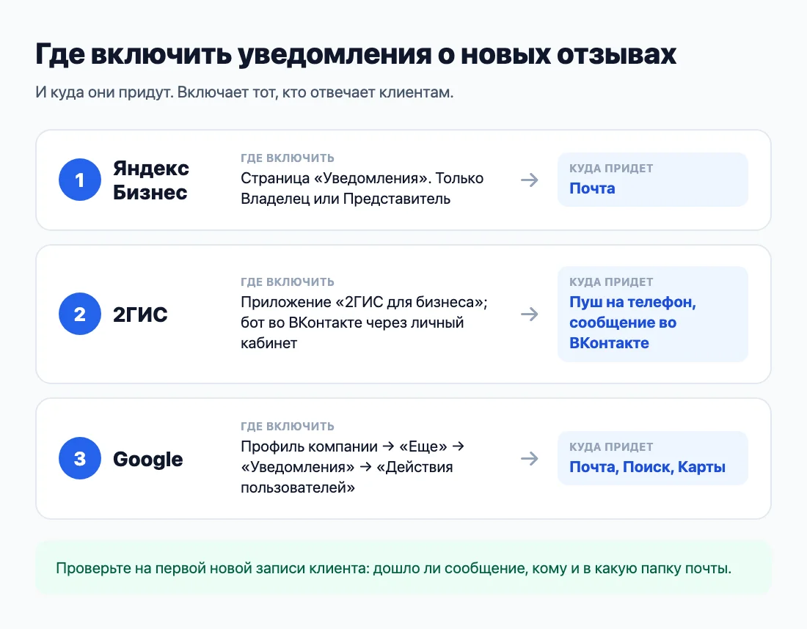Viewport: 807px width, 629px height.
Task: Click the "2ГИС" card title
Action: [x=140, y=314]
